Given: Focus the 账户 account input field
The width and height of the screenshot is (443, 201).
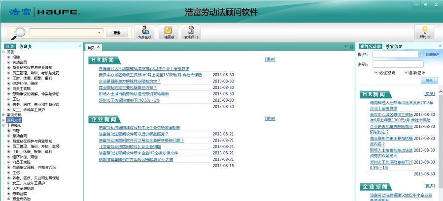Looking at the screenshot, I should (x=395, y=54).
